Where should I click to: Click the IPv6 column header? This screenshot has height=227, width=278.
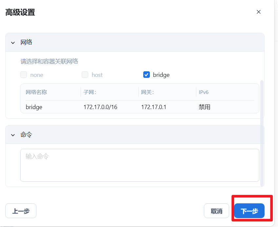204,92
